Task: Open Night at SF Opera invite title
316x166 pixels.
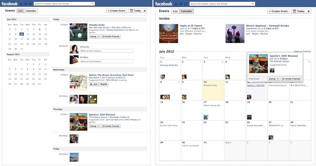Action: coord(191,26)
